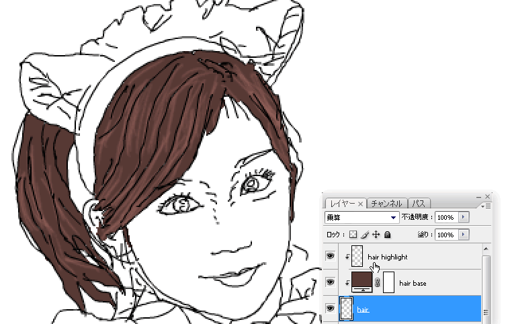Close the layers panel window
The image size is (510, 324).
[487, 196]
